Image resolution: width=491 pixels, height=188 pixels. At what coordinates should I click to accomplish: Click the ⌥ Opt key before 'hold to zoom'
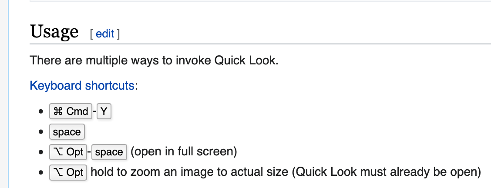68,172
